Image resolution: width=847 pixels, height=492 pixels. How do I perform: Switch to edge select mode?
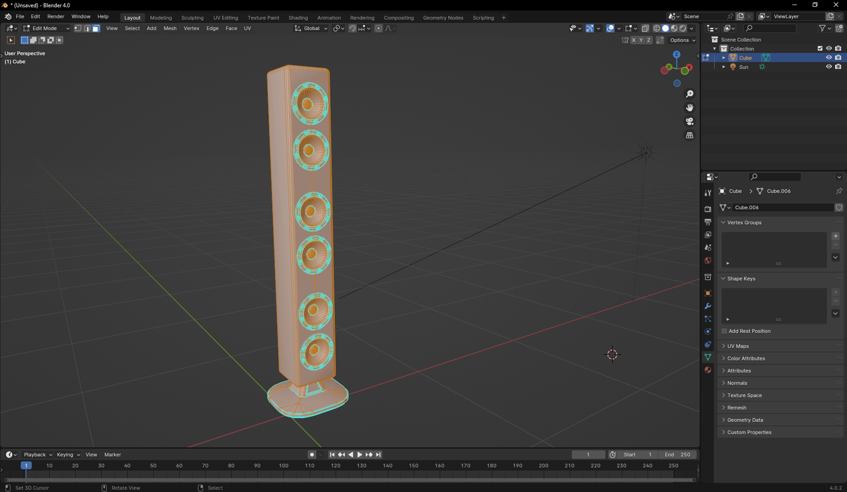pyautogui.click(x=87, y=28)
